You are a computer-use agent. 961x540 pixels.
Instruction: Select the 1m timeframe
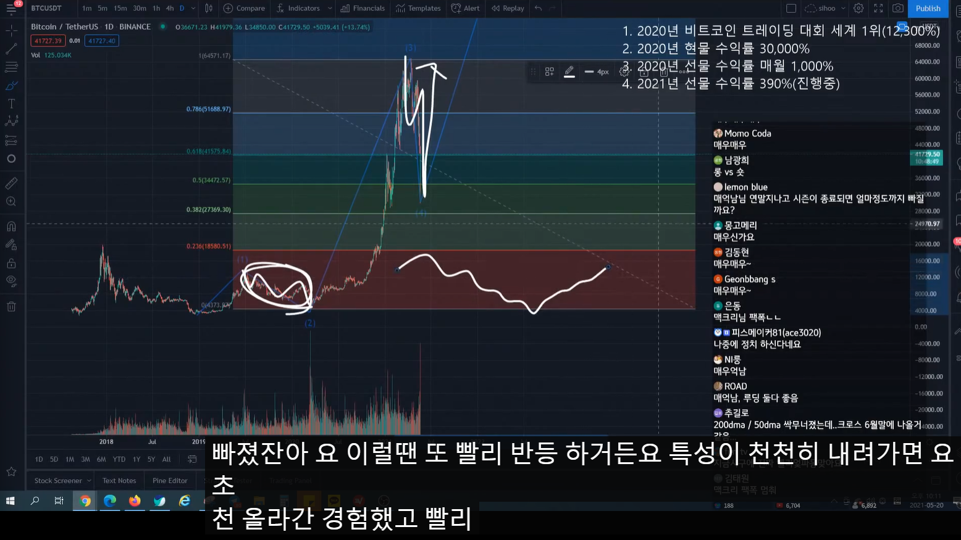(87, 9)
